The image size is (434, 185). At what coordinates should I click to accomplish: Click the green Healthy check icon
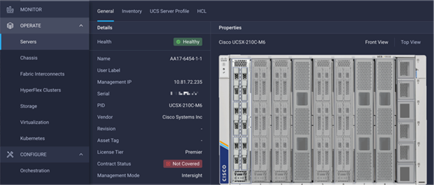tap(178, 42)
